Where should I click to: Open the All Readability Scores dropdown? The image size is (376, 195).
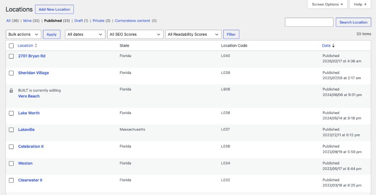tap(193, 34)
